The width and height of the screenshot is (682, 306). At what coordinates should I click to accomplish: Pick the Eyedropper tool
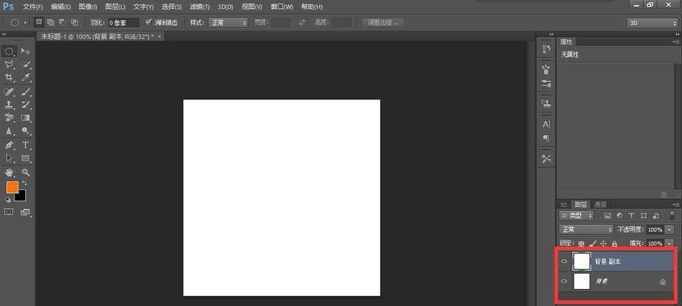[x=26, y=78]
